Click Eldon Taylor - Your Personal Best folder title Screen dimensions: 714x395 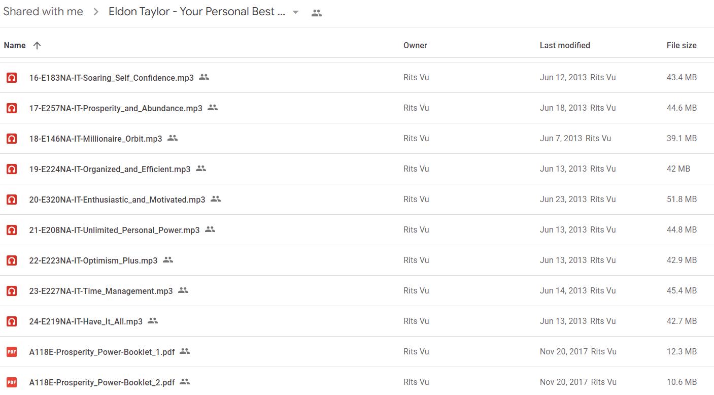[197, 12]
